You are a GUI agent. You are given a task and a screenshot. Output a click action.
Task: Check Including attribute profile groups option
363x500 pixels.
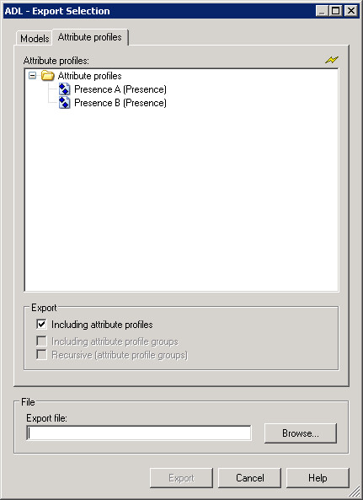click(x=41, y=341)
